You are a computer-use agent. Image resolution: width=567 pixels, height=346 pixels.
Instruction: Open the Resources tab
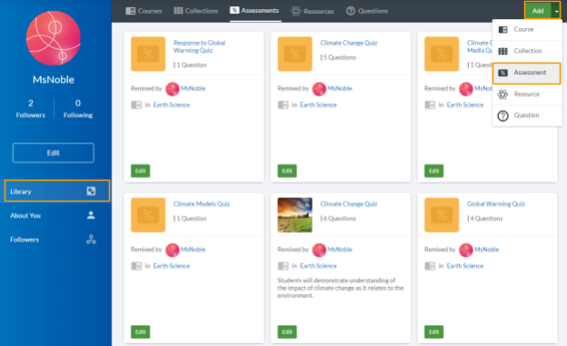[313, 11]
